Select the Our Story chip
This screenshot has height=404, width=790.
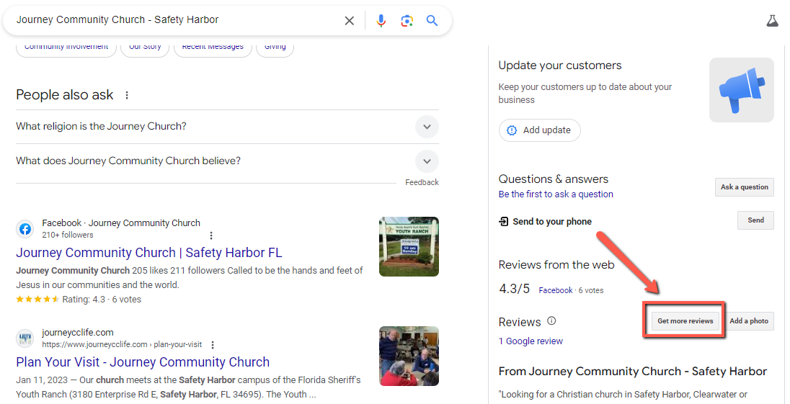tap(145, 48)
